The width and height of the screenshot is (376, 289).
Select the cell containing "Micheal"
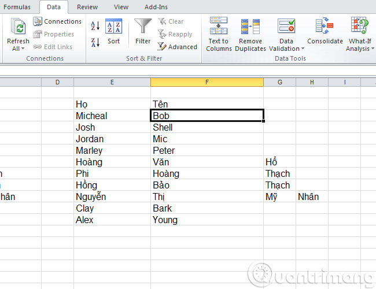click(x=112, y=116)
